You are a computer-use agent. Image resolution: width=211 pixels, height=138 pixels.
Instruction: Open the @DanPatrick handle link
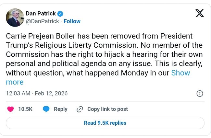[x=42, y=21]
